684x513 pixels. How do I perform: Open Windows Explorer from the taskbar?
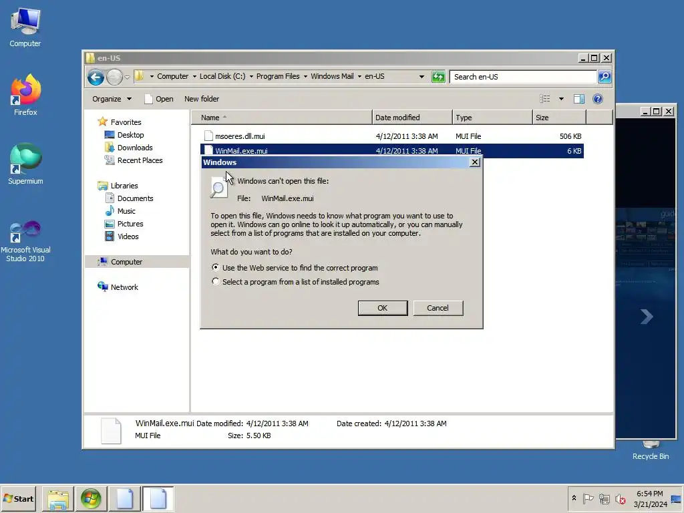coord(57,498)
